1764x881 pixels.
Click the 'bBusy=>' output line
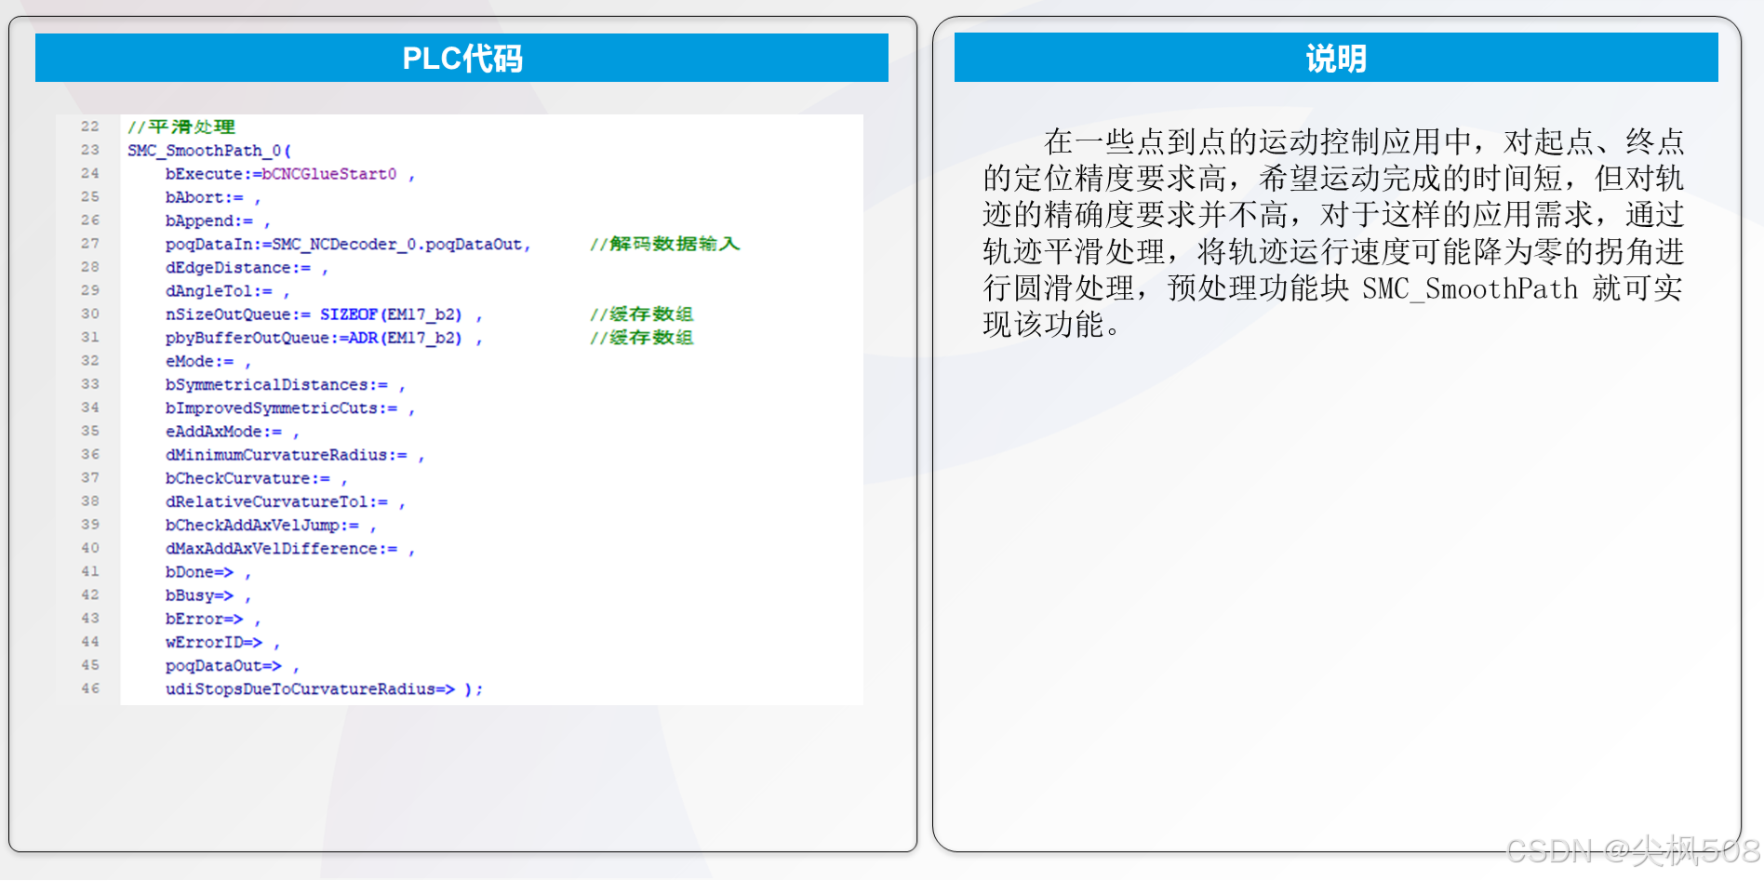[x=208, y=595]
